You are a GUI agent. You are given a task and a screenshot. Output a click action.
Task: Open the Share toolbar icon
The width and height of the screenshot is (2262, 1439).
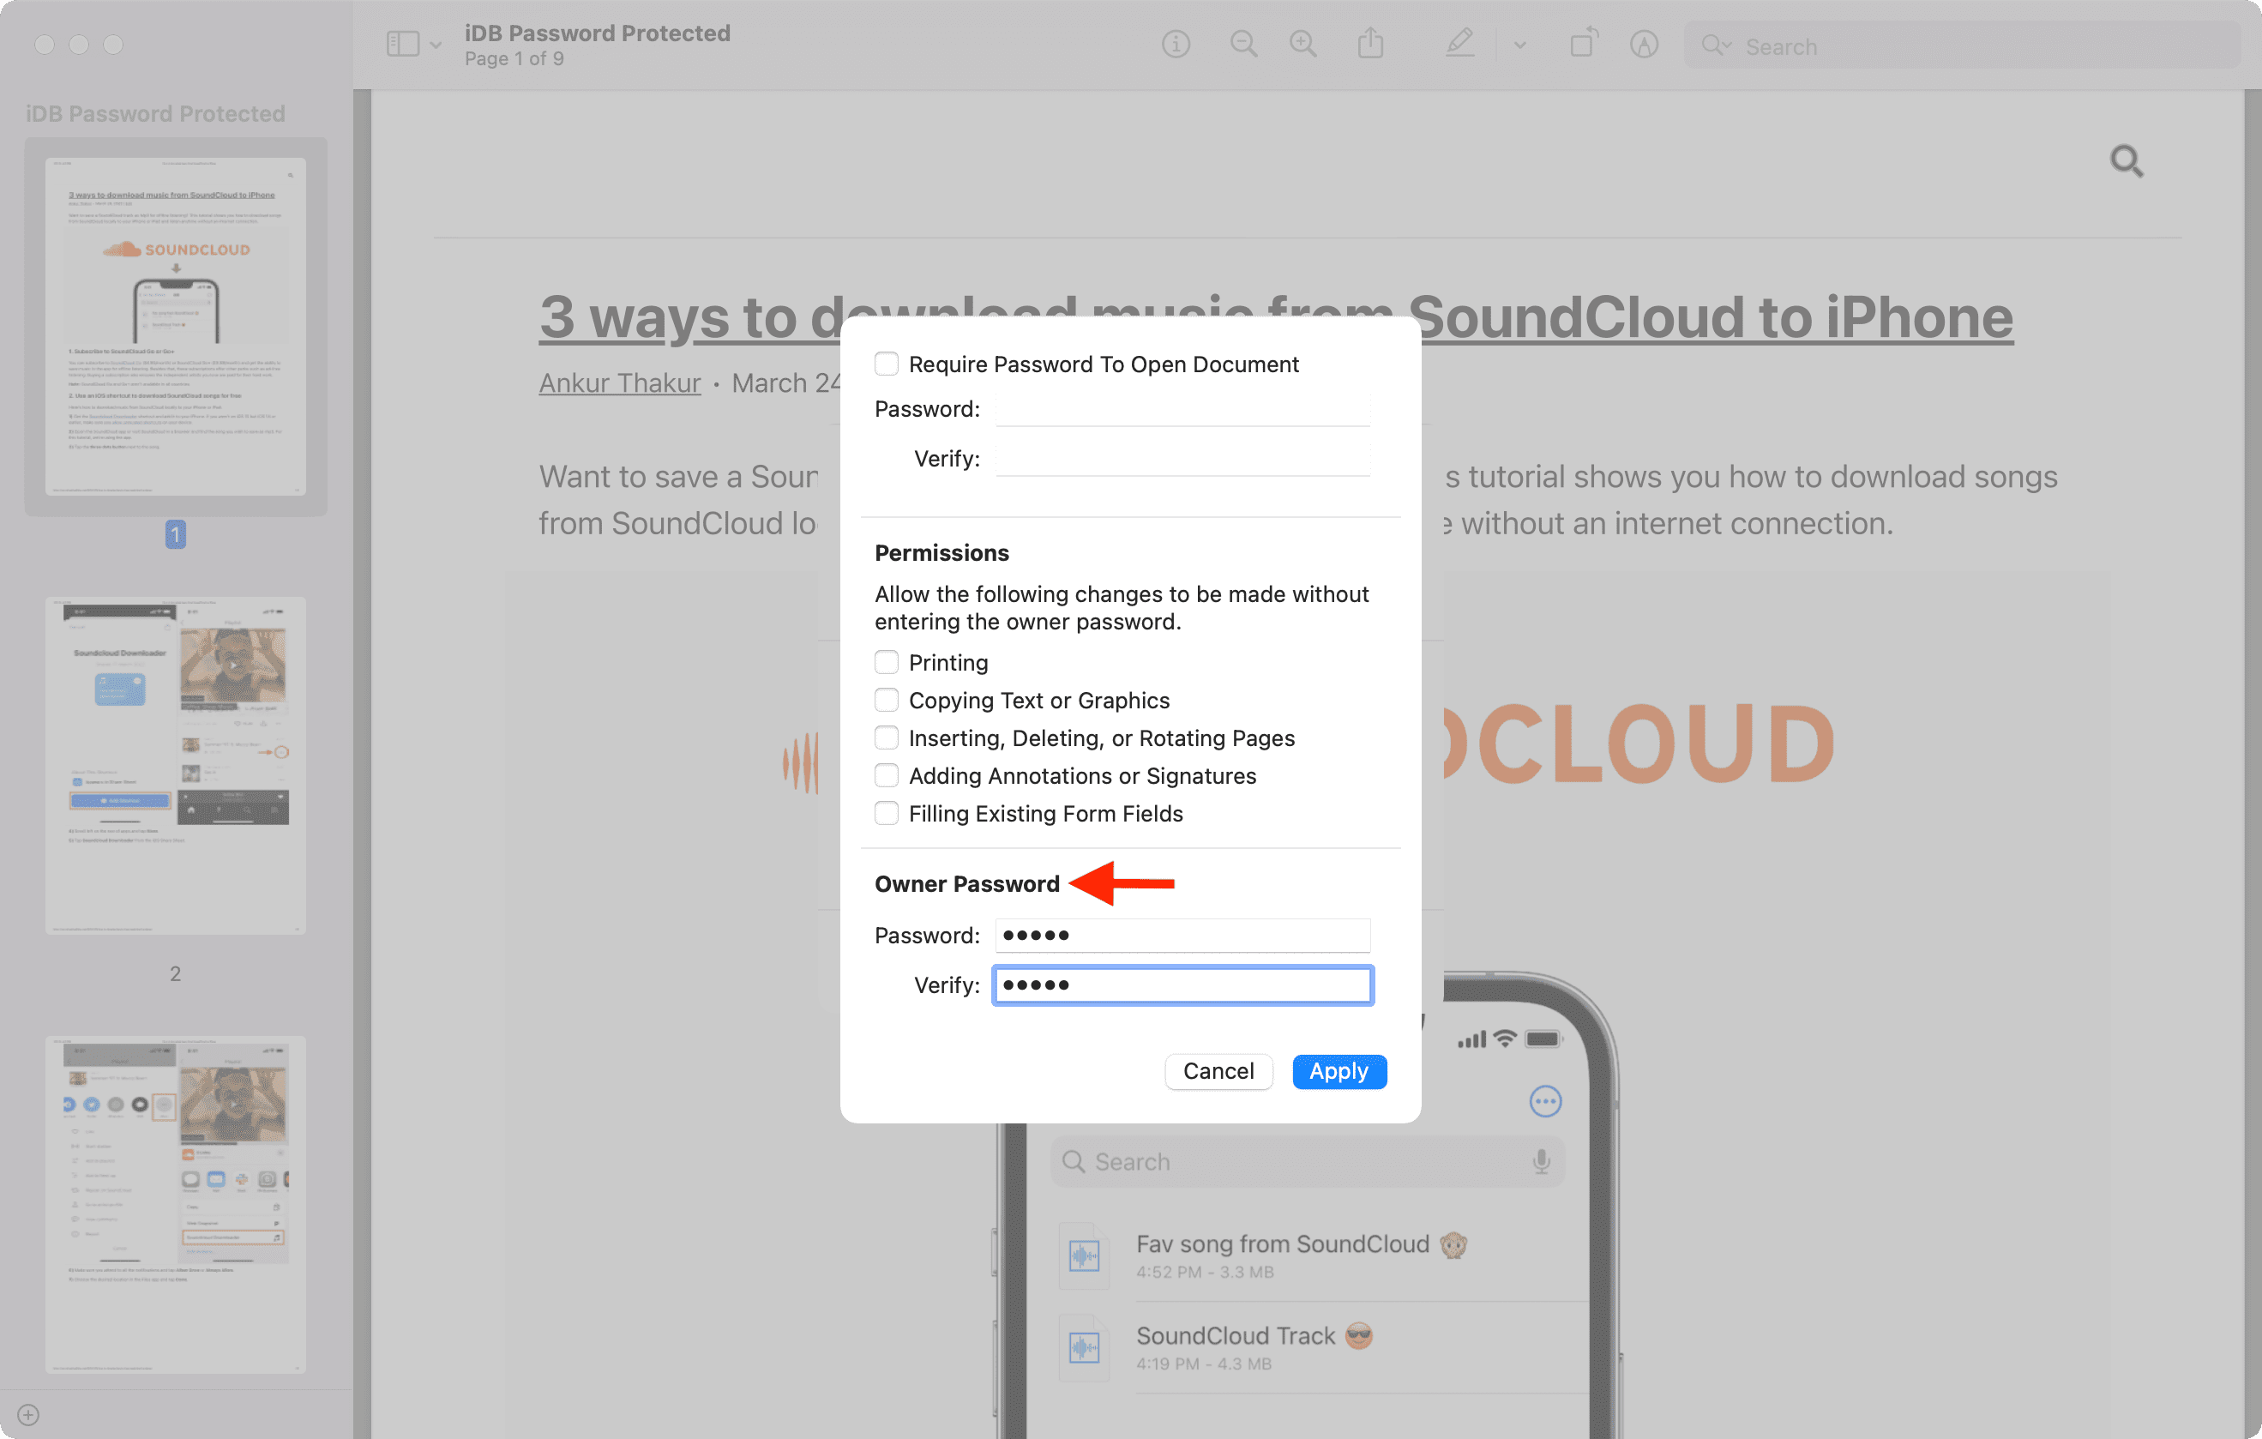(1370, 43)
